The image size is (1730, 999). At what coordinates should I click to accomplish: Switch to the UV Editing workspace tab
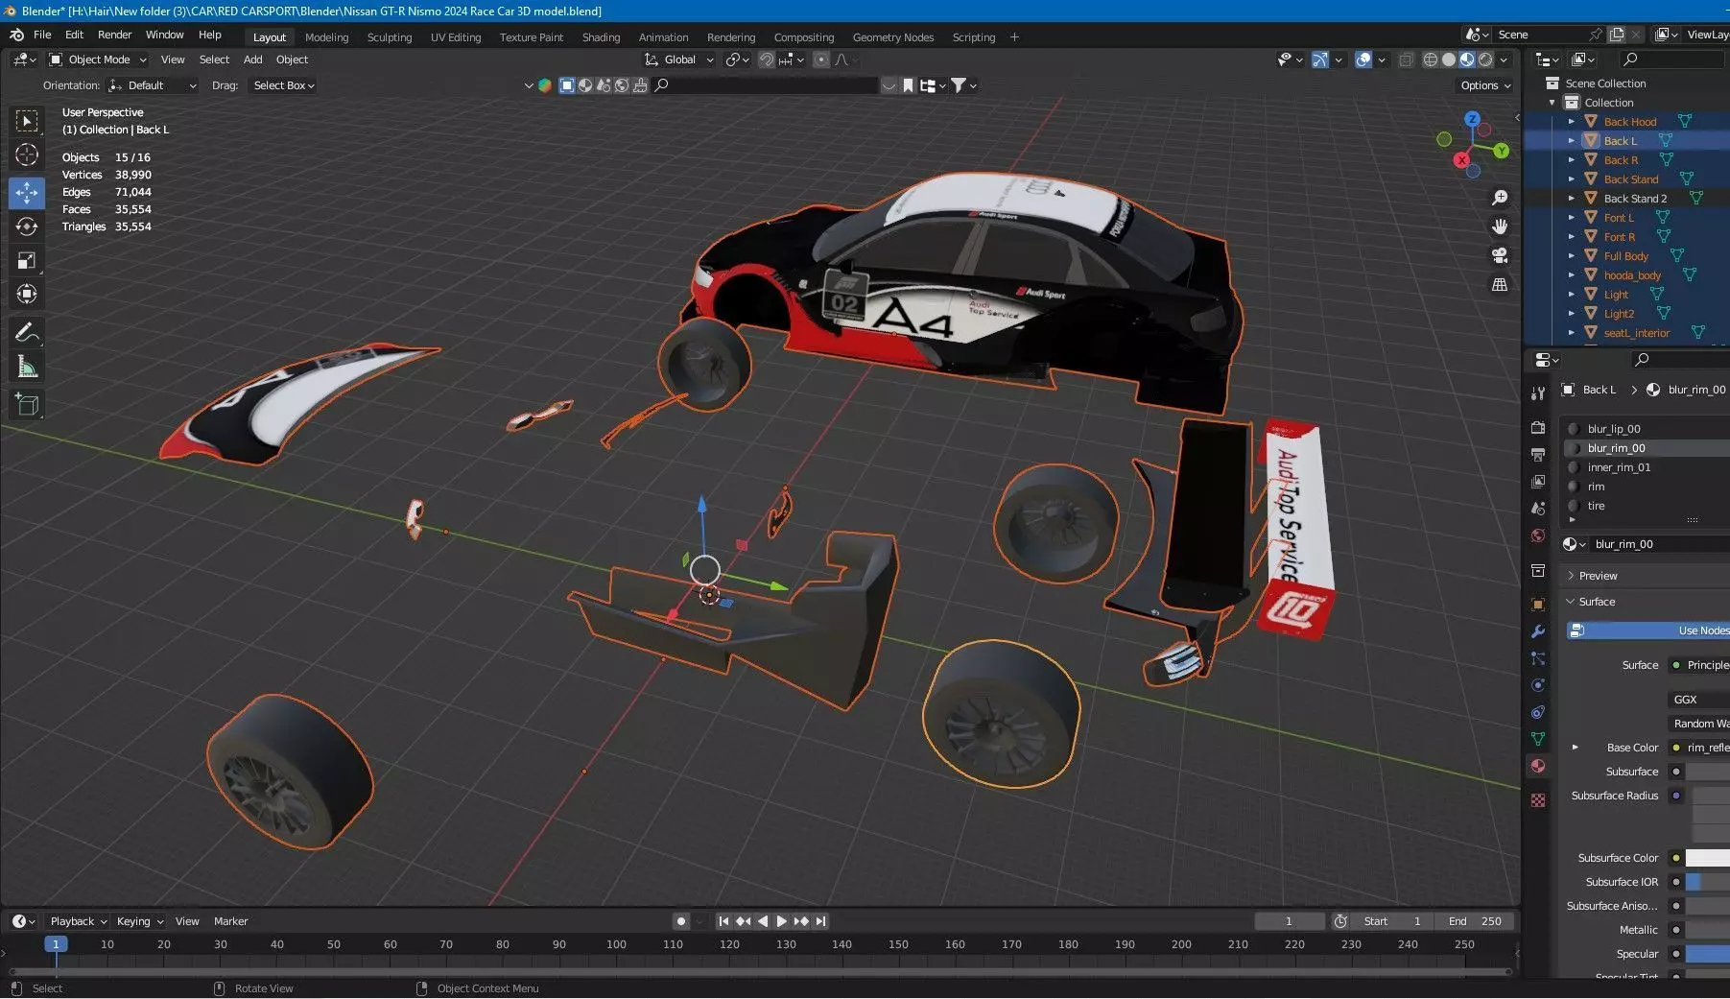click(455, 37)
